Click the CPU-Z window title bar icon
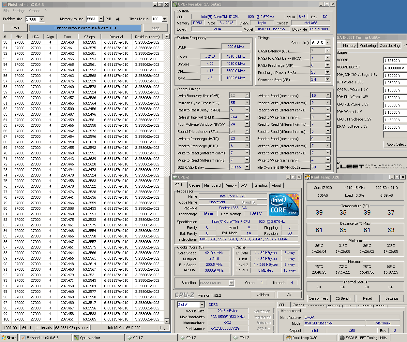Screen dimensions: 407x342 [x=175, y=177]
